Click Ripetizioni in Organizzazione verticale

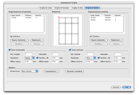click(x=116, y=40)
